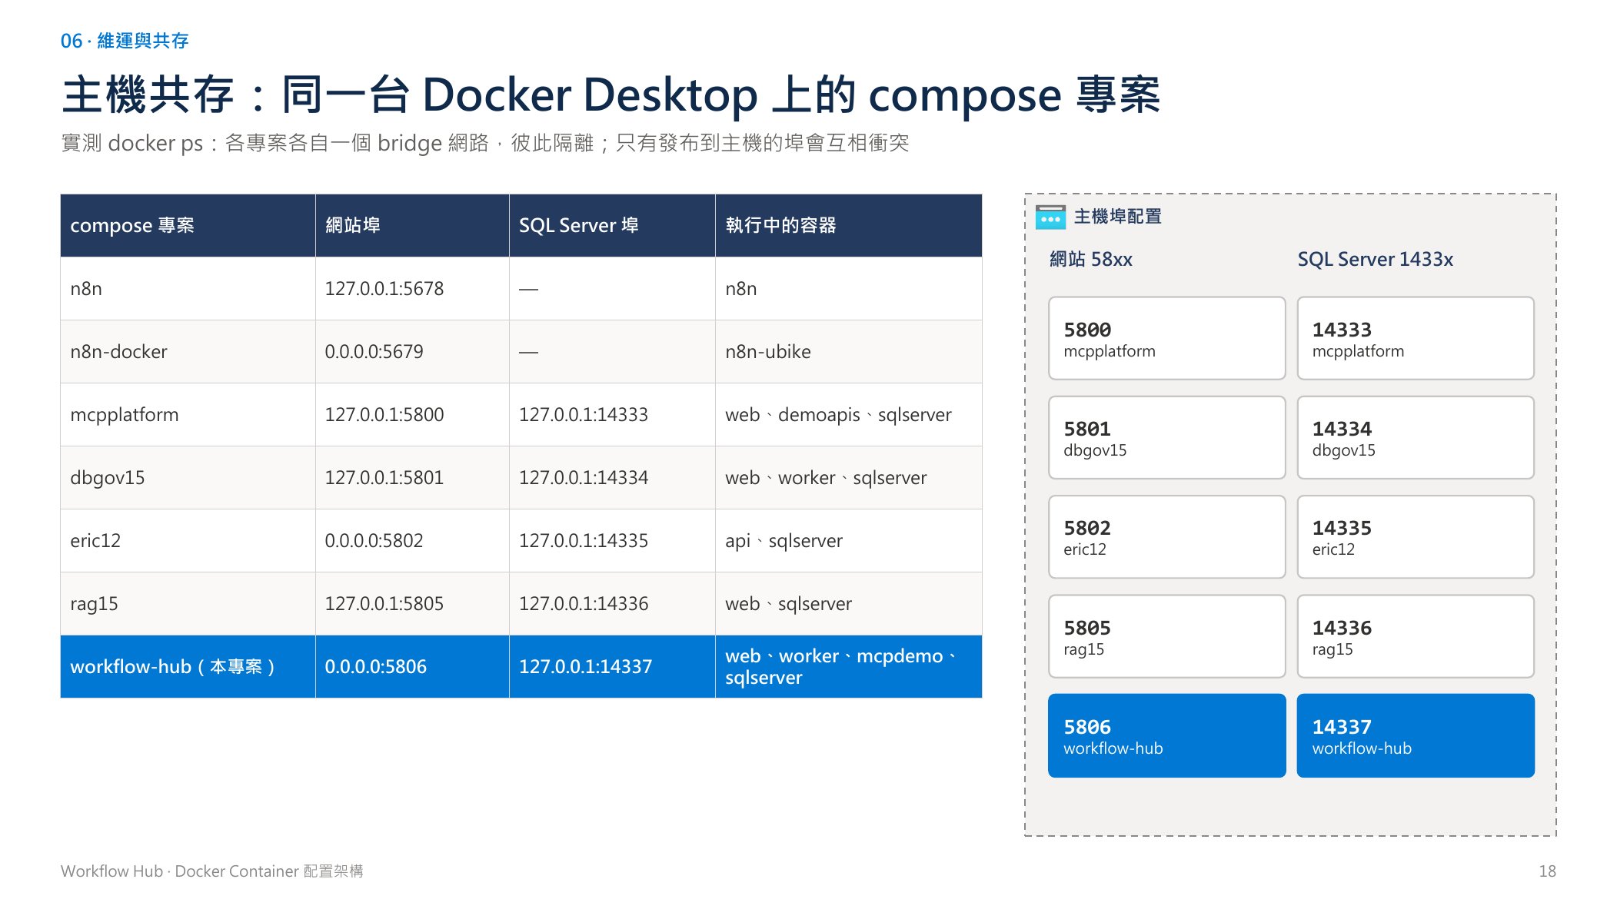Click the 網站埠 column header
The image size is (1617, 909).
click(412, 225)
